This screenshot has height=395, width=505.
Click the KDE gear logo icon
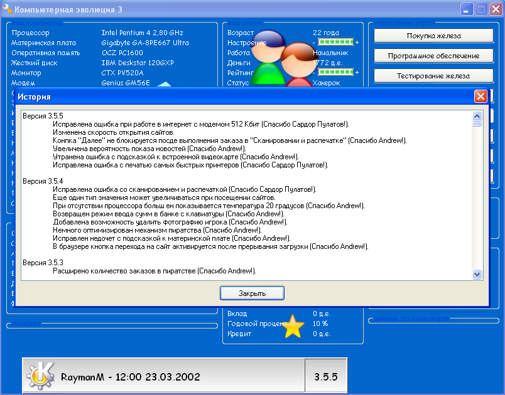[40, 376]
